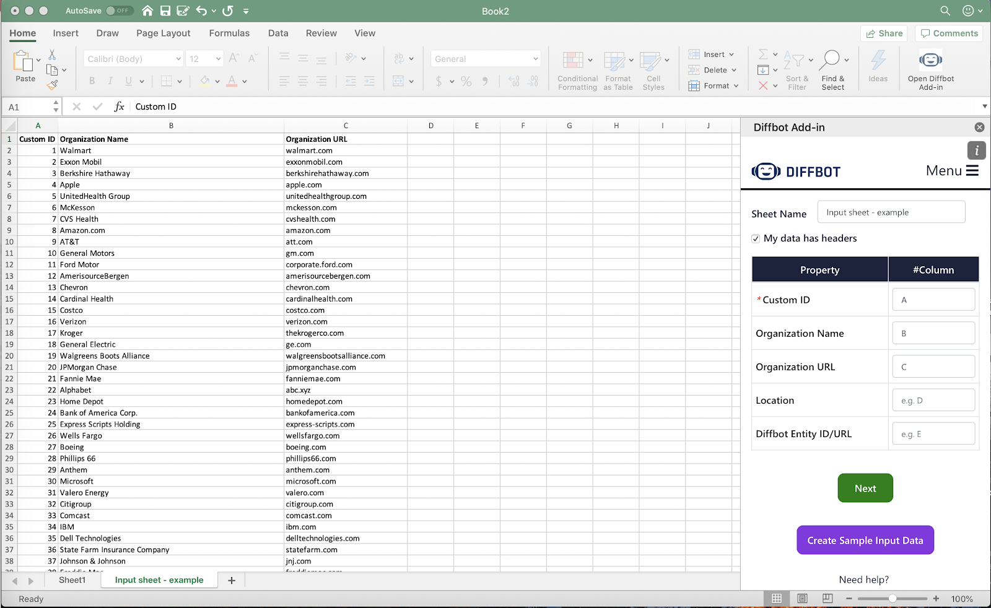The width and height of the screenshot is (991, 608).
Task: Expand the Insert cells dropdown
Action: [731, 54]
